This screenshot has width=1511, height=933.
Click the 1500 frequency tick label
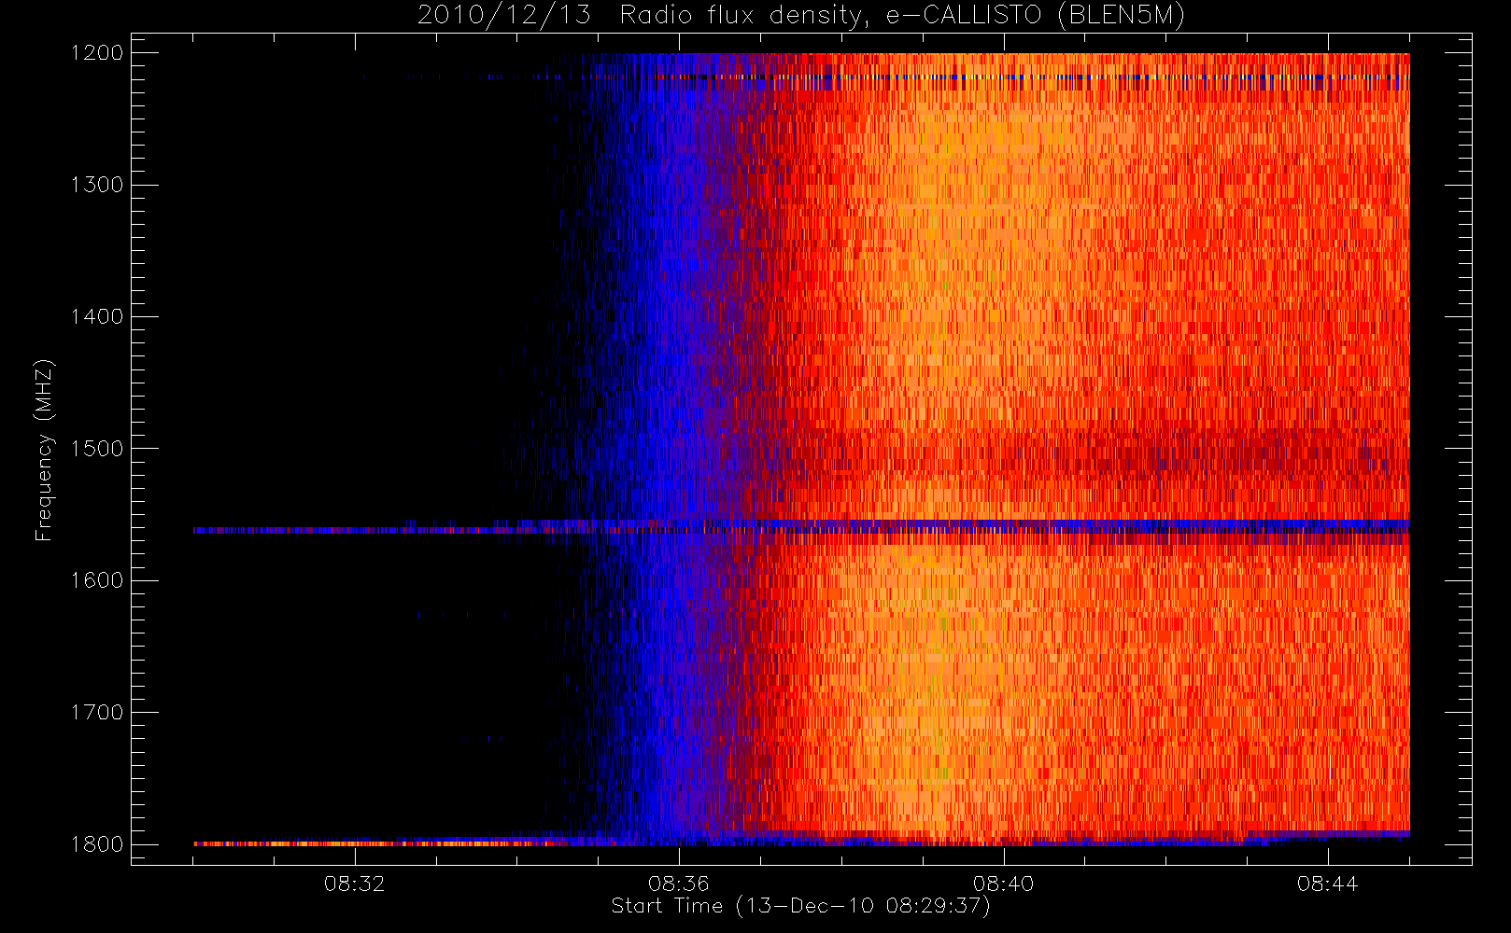tap(97, 449)
